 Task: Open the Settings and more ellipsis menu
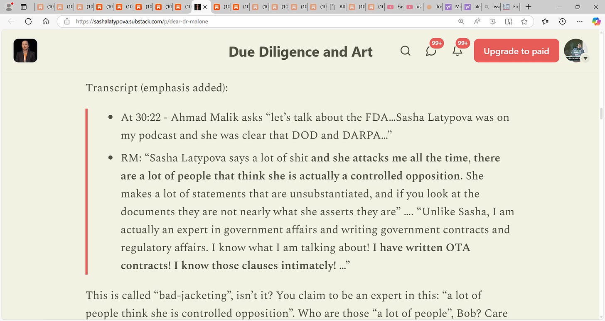(580, 22)
